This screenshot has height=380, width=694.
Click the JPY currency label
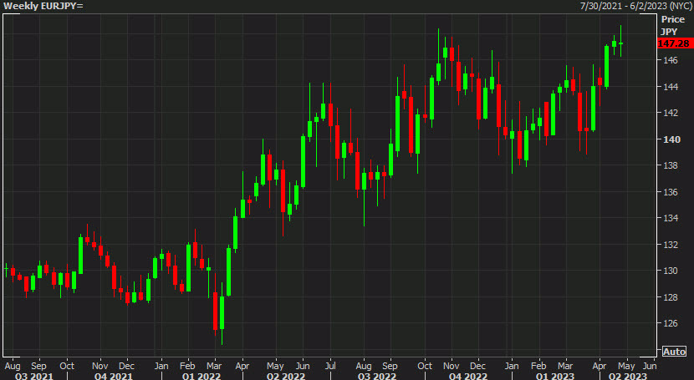coord(669,32)
